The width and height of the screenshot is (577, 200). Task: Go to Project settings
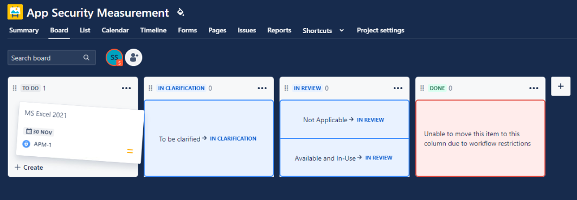pos(381,30)
